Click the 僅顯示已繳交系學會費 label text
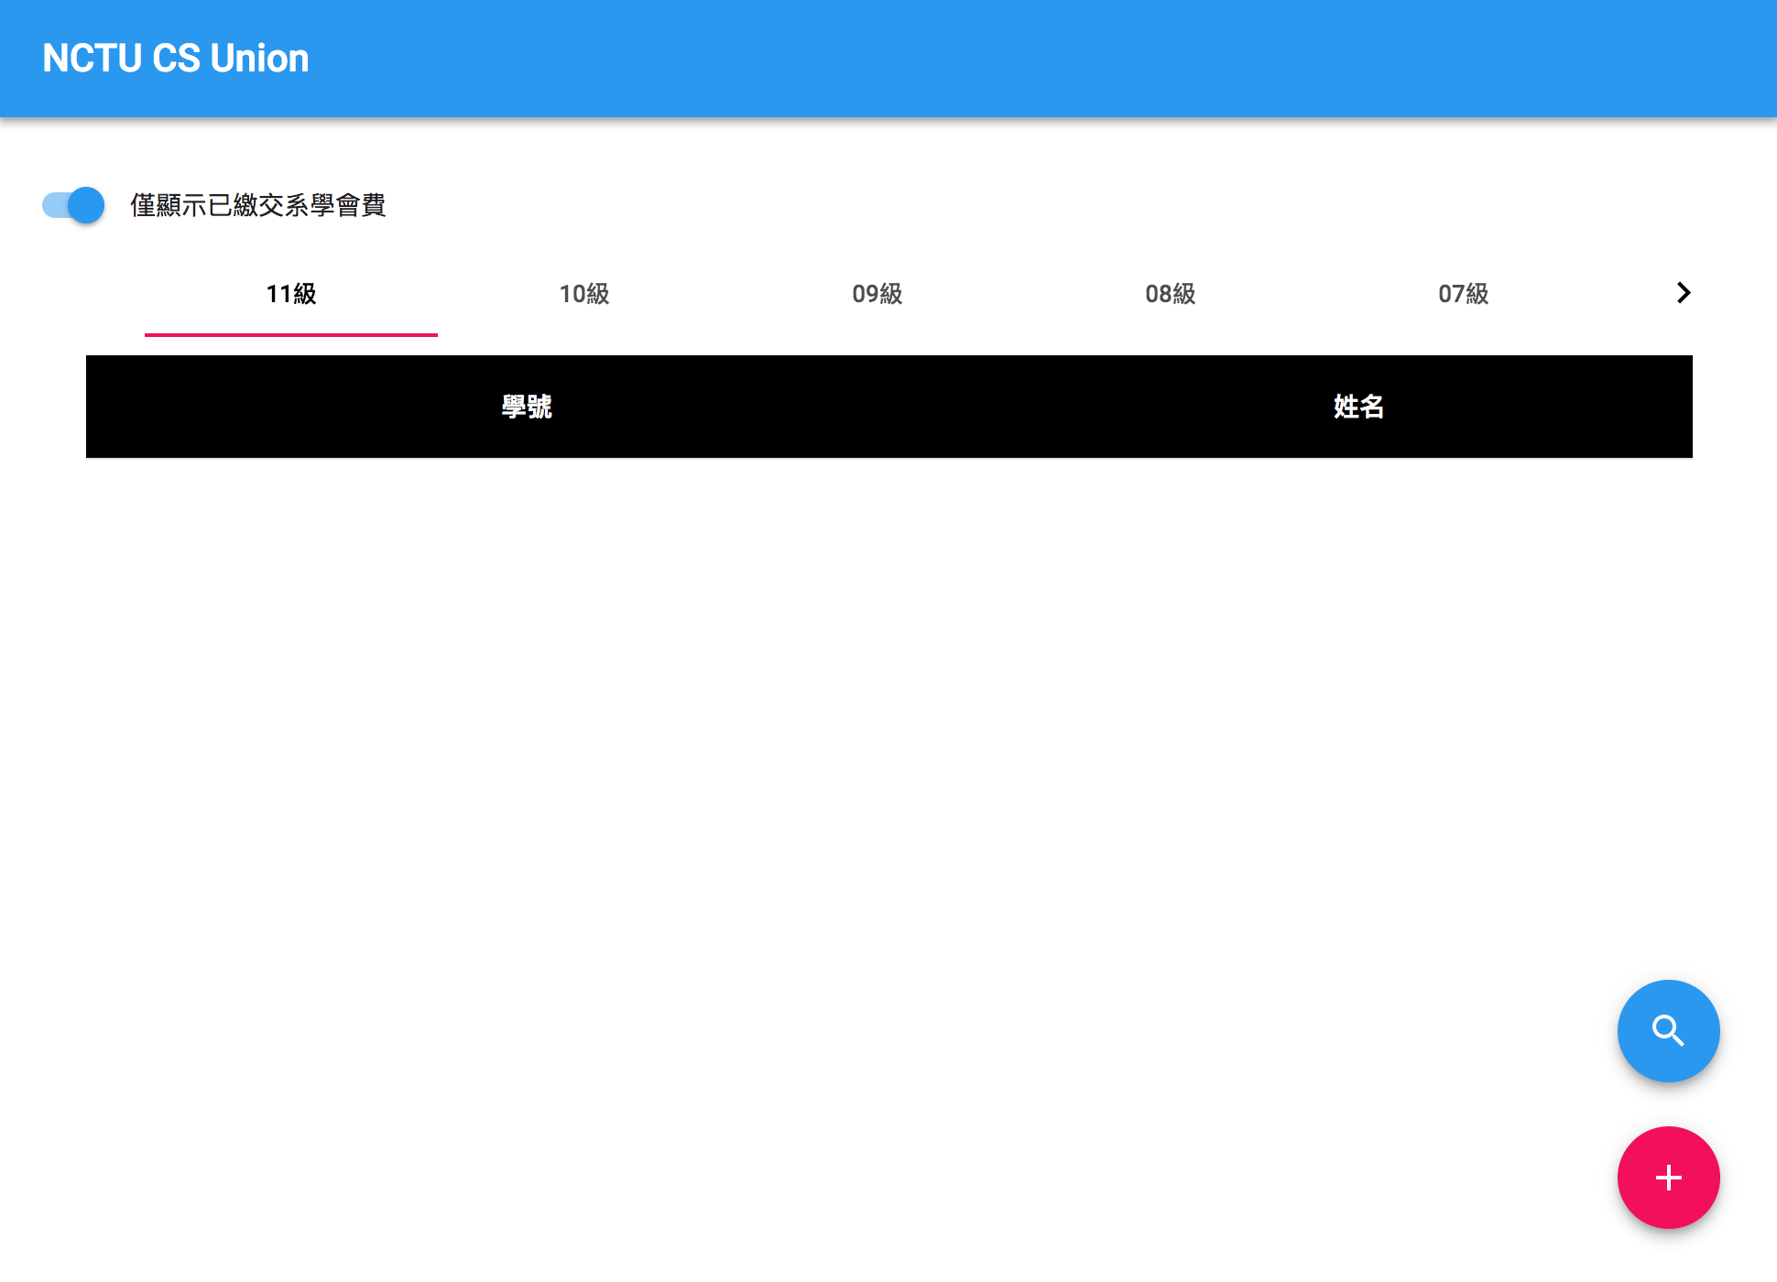 (x=257, y=205)
